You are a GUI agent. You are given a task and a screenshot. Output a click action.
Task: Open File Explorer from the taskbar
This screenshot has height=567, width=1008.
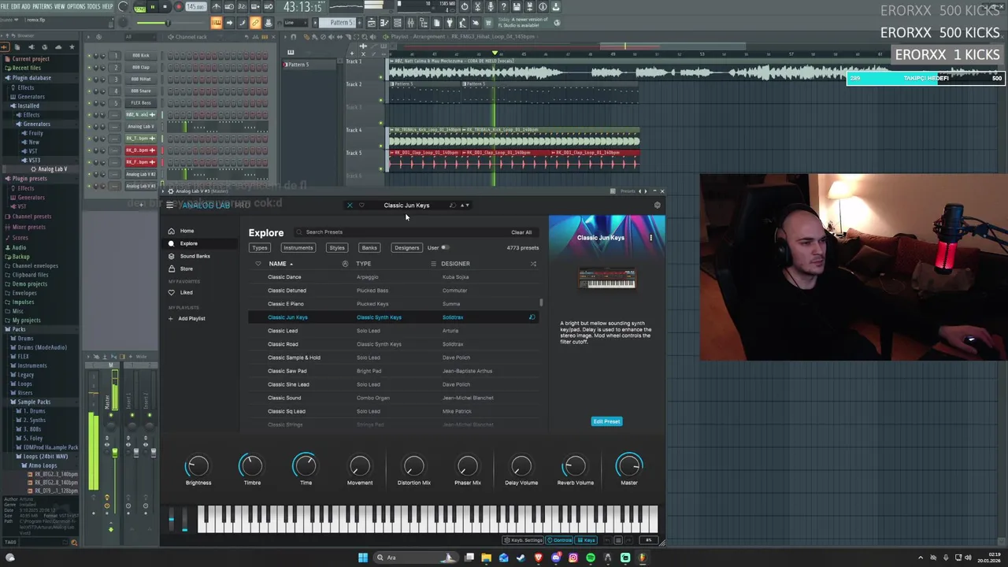click(487, 558)
